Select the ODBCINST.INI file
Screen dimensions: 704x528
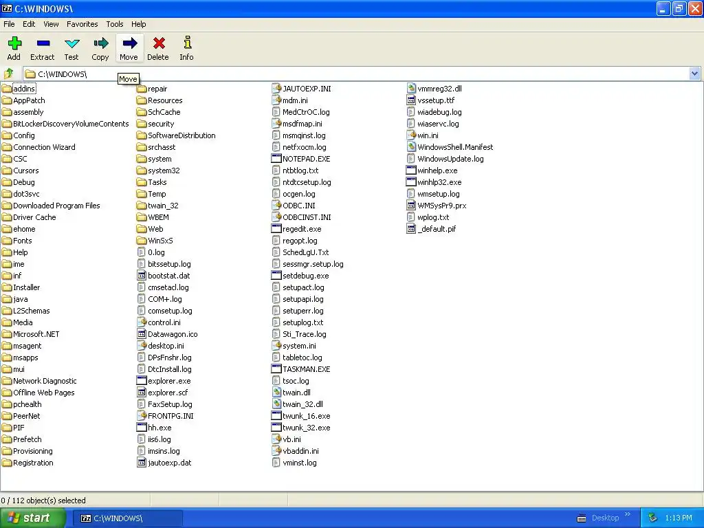[301, 217]
